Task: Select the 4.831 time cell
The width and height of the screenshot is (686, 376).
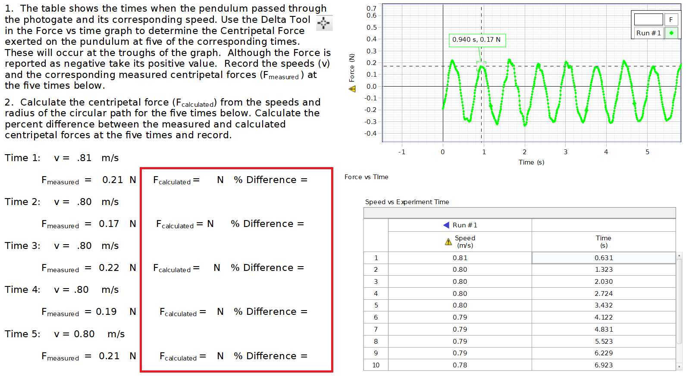Action: [604, 329]
